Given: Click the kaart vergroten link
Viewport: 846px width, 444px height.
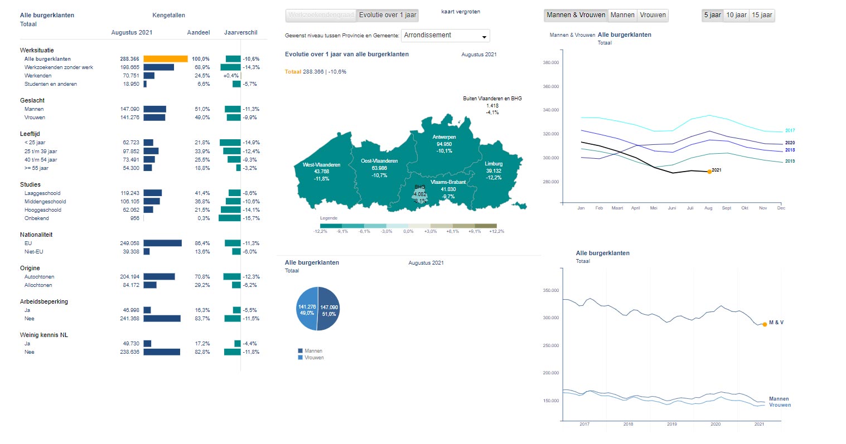Looking at the screenshot, I should (x=460, y=12).
